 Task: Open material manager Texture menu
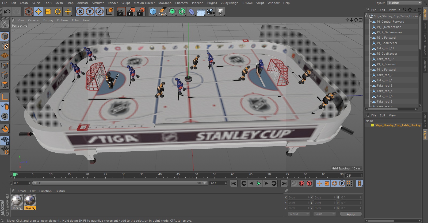coord(60,191)
